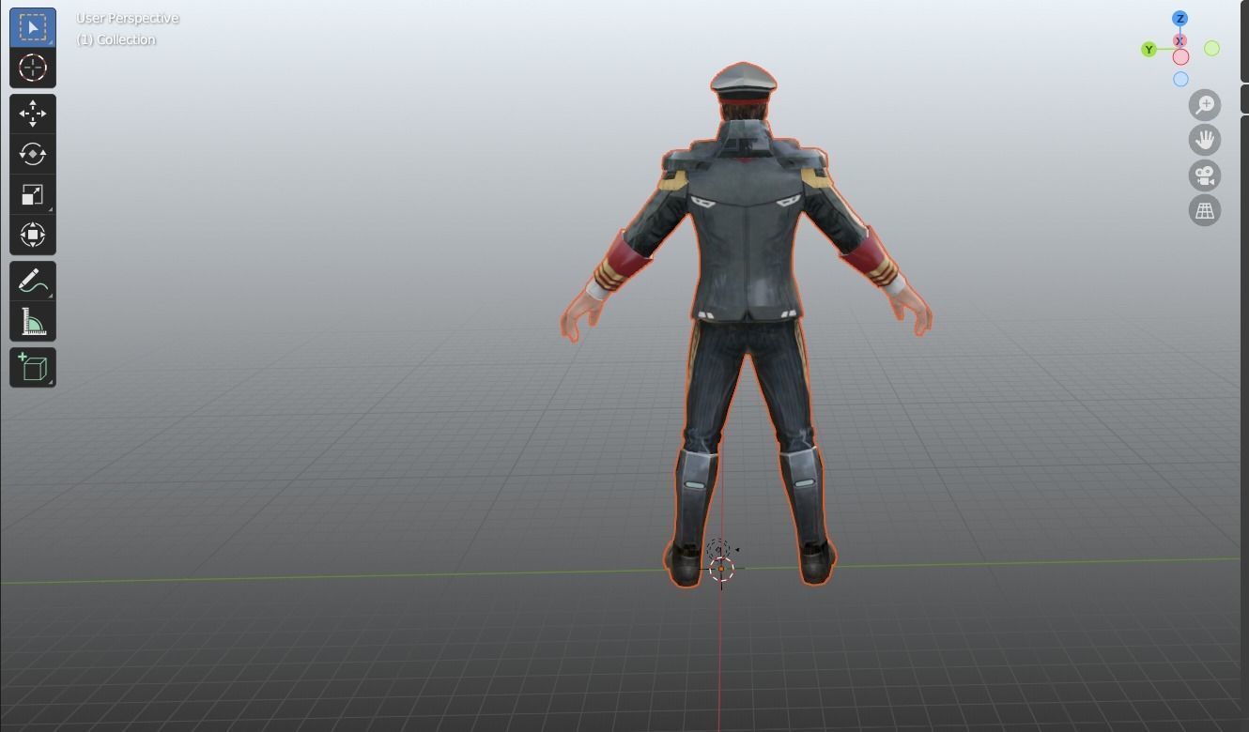Viewport: 1249px width, 732px height.
Task: Click the blue Z axis on gizmo
Action: tap(1180, 19)
